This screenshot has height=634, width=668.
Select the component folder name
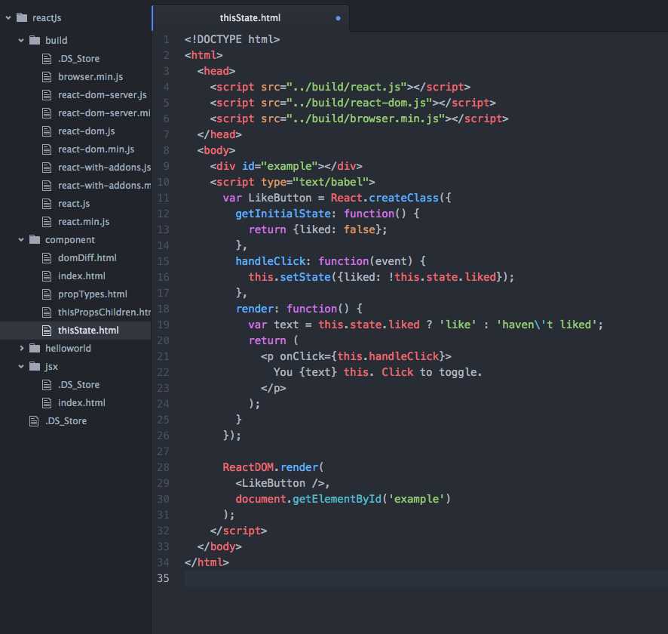[70, 240]
